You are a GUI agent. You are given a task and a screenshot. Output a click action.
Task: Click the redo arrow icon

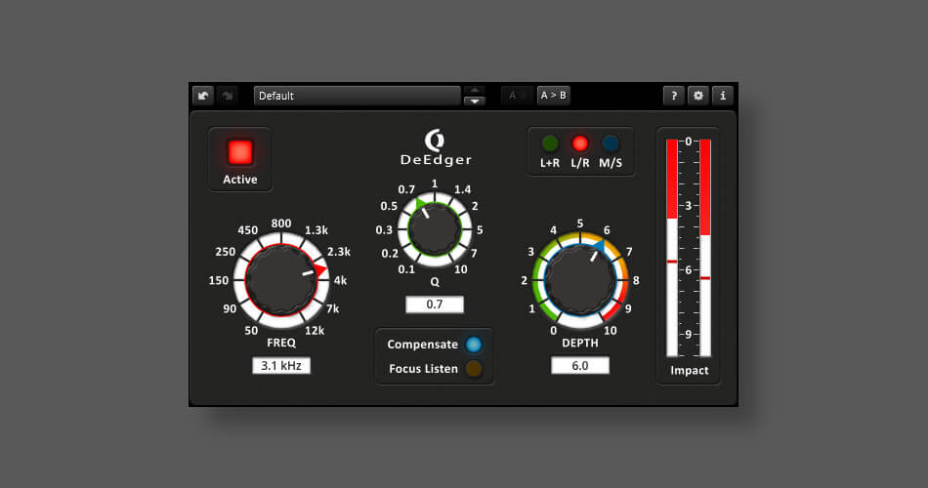226,96
